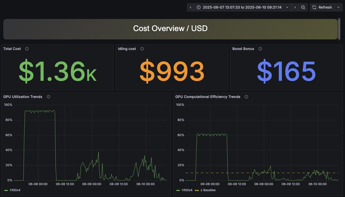Shift time range backward with left arrow
The image size is (345, 197).
click(191, 7)
